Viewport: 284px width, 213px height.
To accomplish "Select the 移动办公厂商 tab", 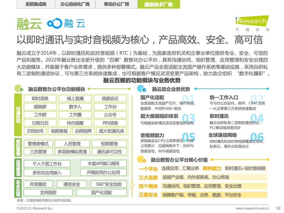I will pos(117,4).
